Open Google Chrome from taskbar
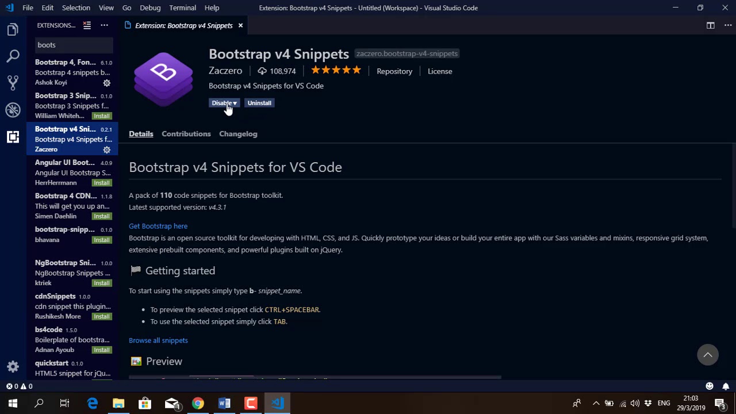 [x=197, y=404]
